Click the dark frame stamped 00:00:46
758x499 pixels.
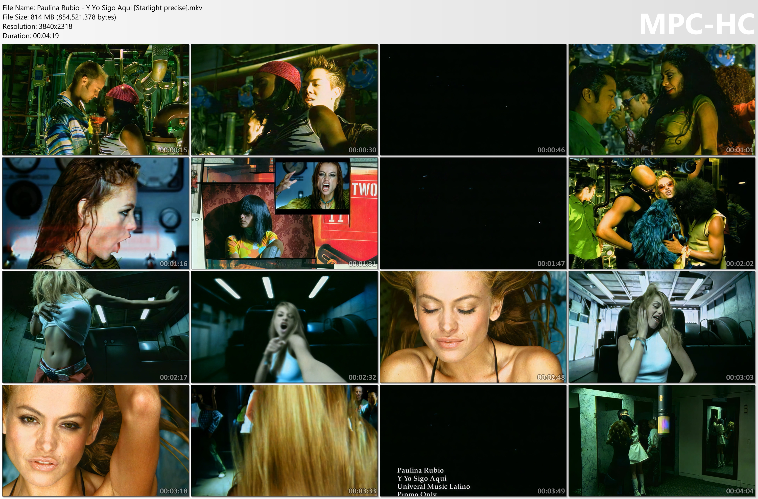[x=473, y=100]
